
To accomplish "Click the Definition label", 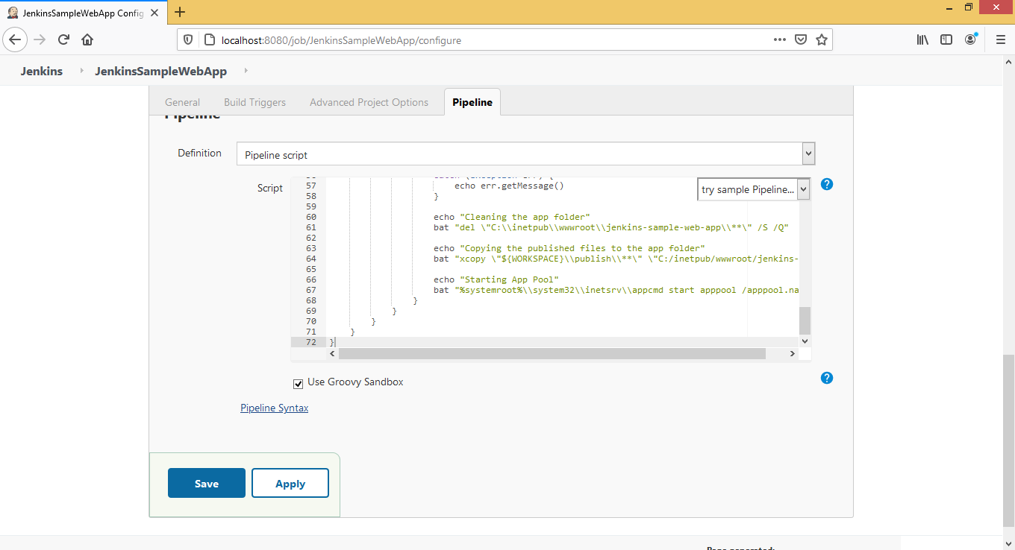I will 199,153.
